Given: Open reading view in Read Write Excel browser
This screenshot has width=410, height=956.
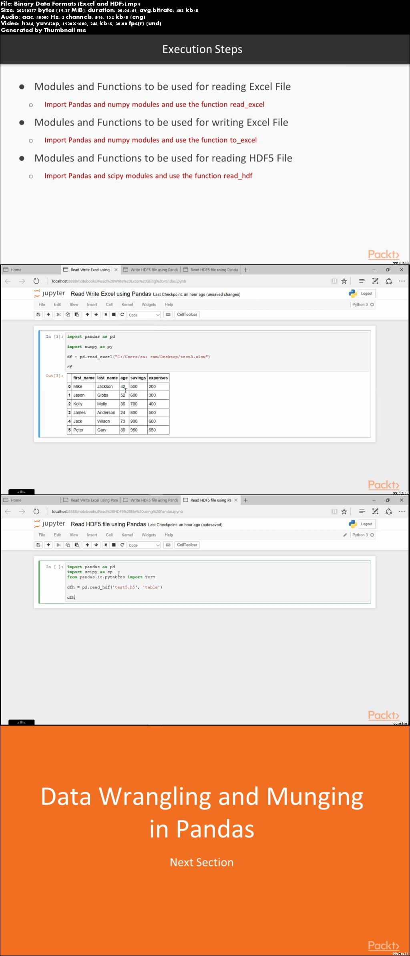Looking at the screenshot, I should click(x=334, y=281).
